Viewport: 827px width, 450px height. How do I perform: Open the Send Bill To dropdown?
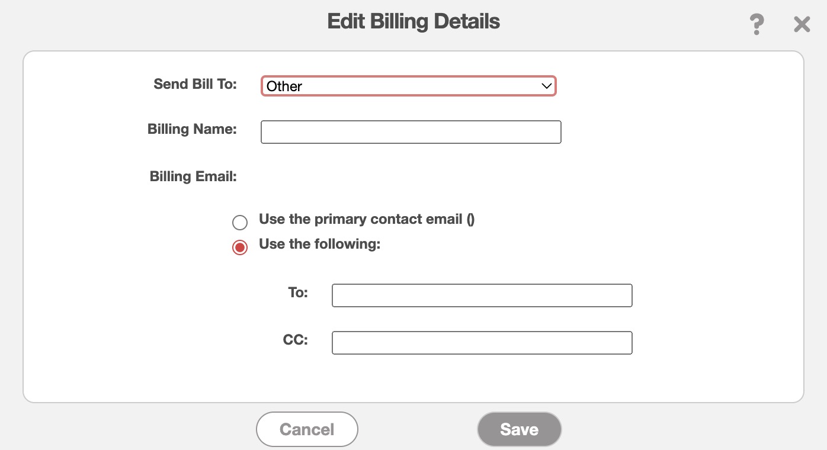tap(408, 86)
